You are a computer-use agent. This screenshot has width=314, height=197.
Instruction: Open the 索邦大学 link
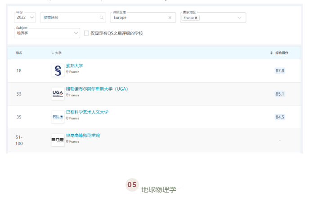point(75,66)
